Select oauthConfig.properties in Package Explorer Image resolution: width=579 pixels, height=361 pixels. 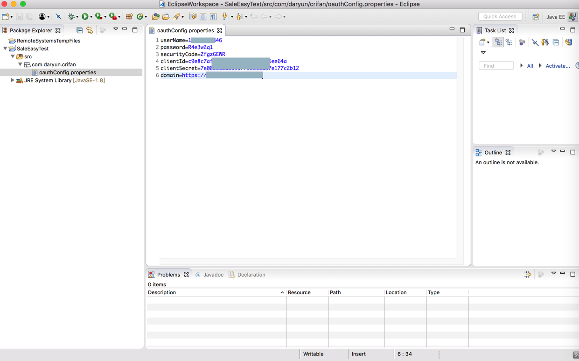(x=67, y=72)
